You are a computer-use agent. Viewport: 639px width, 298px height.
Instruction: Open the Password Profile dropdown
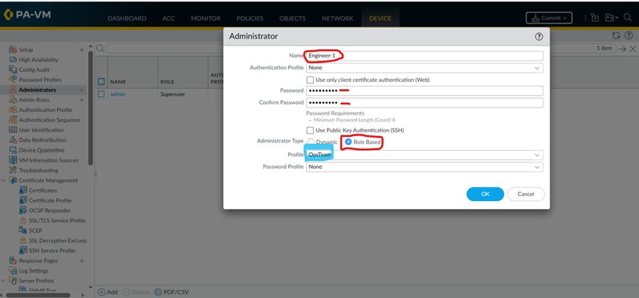pyautogui.click(x=537, y=167)
